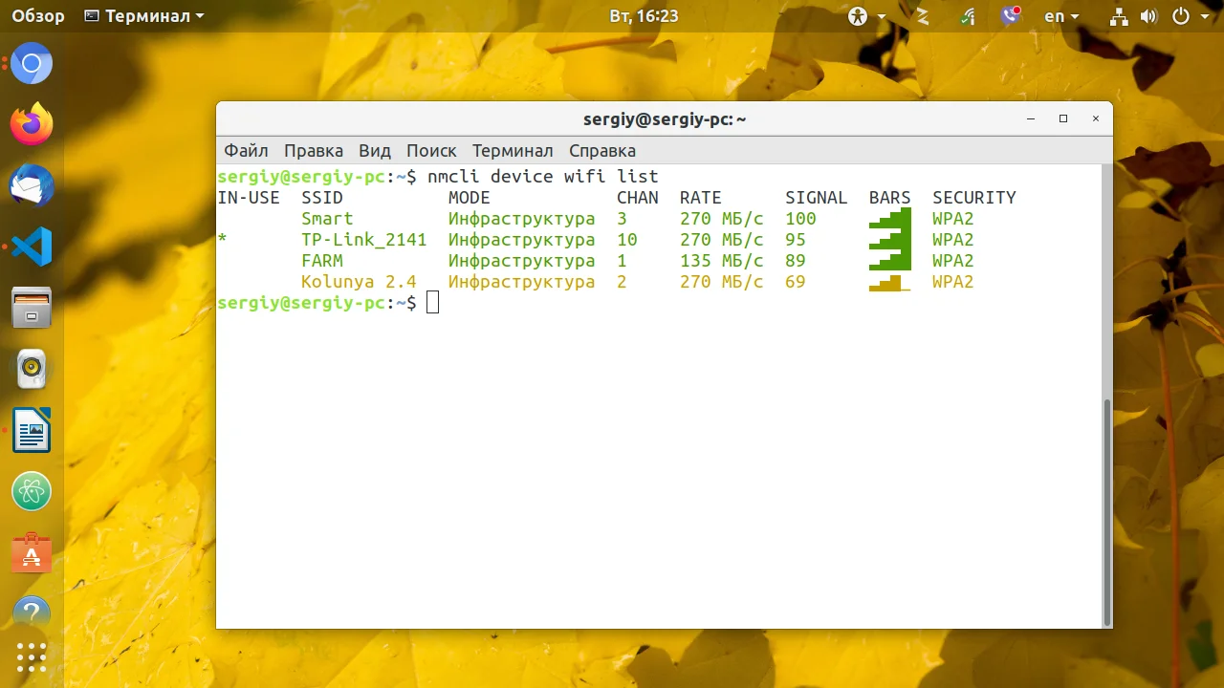Viewport: 1224px width, 688px height.
Task: Launch LibreOffice Writer from the dock
Action: click(32, 430)
